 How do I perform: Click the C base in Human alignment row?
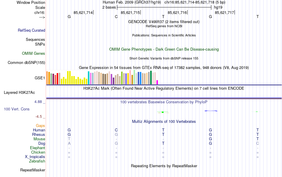116,130
